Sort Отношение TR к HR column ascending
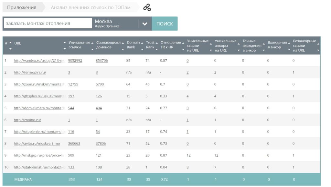Viewport: 331px width, 187px height. click(x=184, y=43)
